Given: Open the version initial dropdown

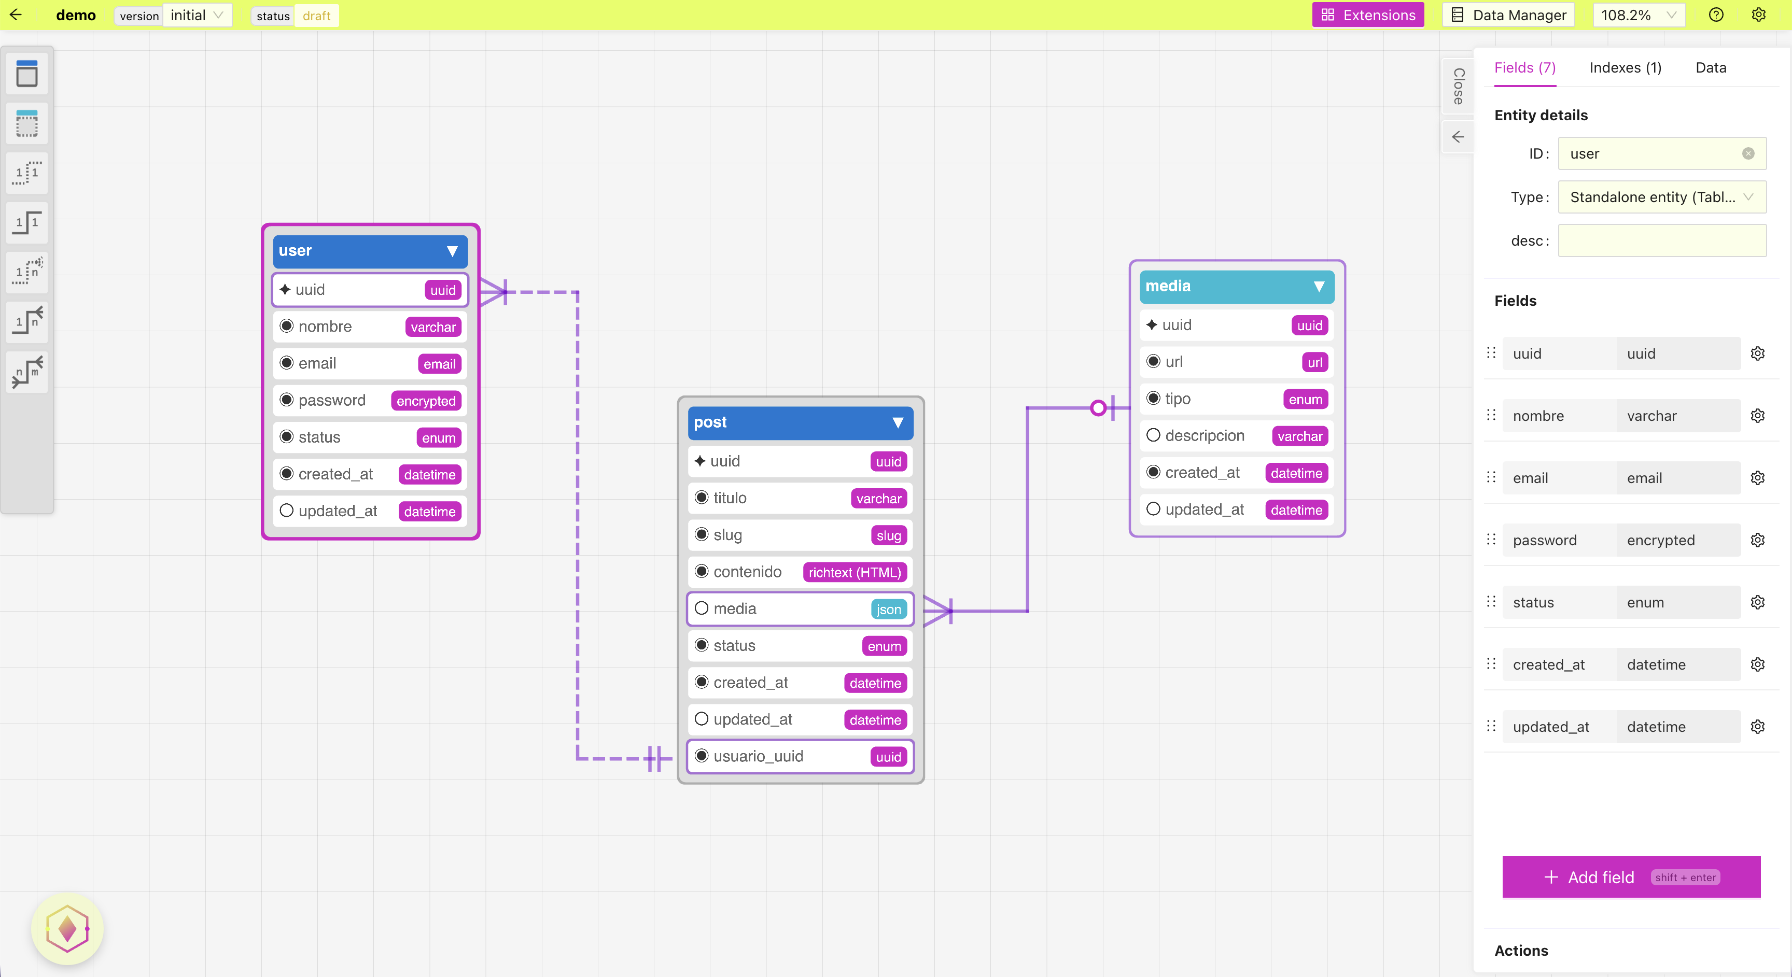Looking at the screenshot, I should [x=197, y=16].
